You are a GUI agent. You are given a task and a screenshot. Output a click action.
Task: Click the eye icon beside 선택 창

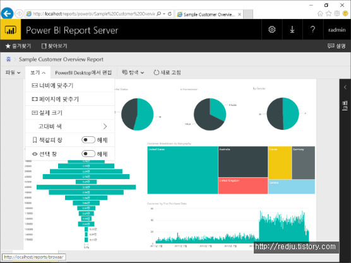coord(35,154)
